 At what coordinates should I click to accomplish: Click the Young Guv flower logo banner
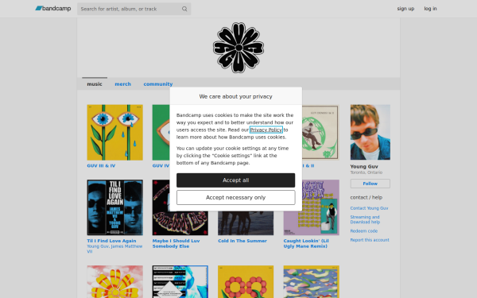[238, 48]
